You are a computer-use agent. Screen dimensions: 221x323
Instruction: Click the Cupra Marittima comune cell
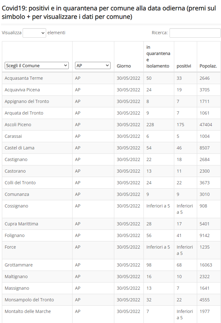click(x=37, y=224)
